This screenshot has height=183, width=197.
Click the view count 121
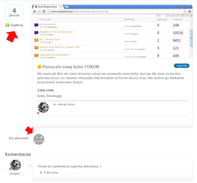[176, 48]
